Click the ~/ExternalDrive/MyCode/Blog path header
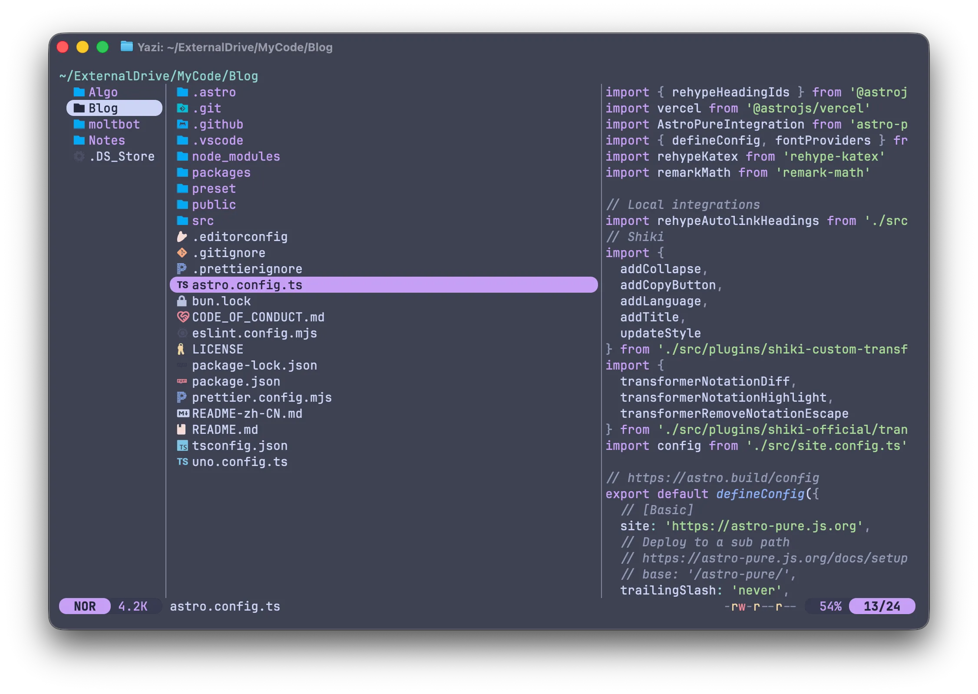 click(x=159, y=76)
